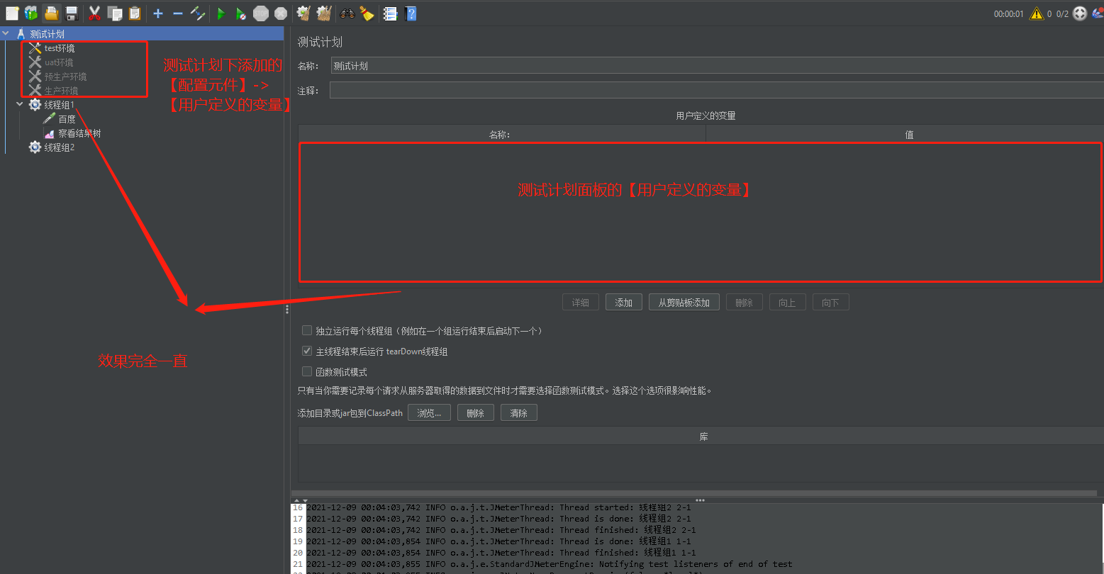This screenshot has width=1104, height=574.
Task: Open Search using the binoculars icon
Action: point(347,13)
